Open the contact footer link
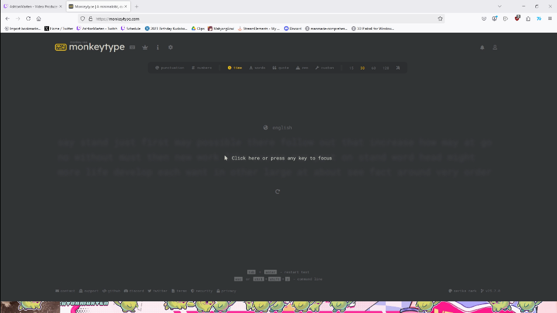 [x=65, y=291]
